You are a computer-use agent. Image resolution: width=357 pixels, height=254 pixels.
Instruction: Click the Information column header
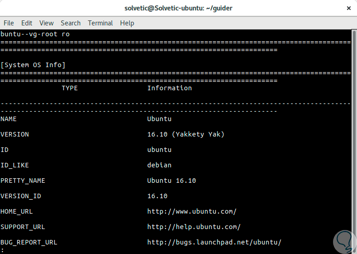pos(169,88)
